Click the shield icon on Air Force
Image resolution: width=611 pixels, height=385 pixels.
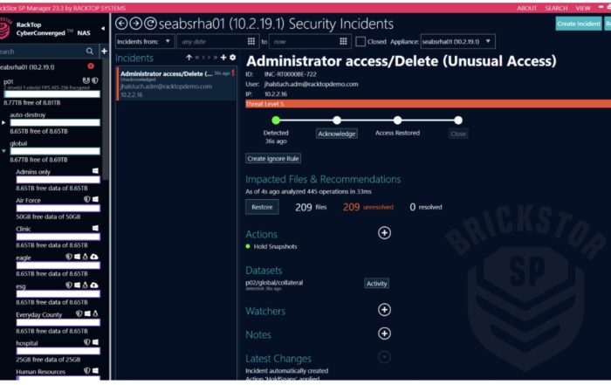click(87, 199)
